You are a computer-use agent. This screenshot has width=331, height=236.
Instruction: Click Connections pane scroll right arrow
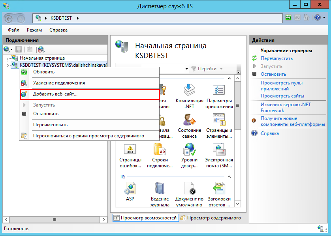[104, 219]
